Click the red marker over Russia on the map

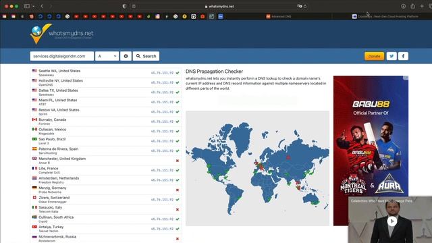[x=288, y=157]
